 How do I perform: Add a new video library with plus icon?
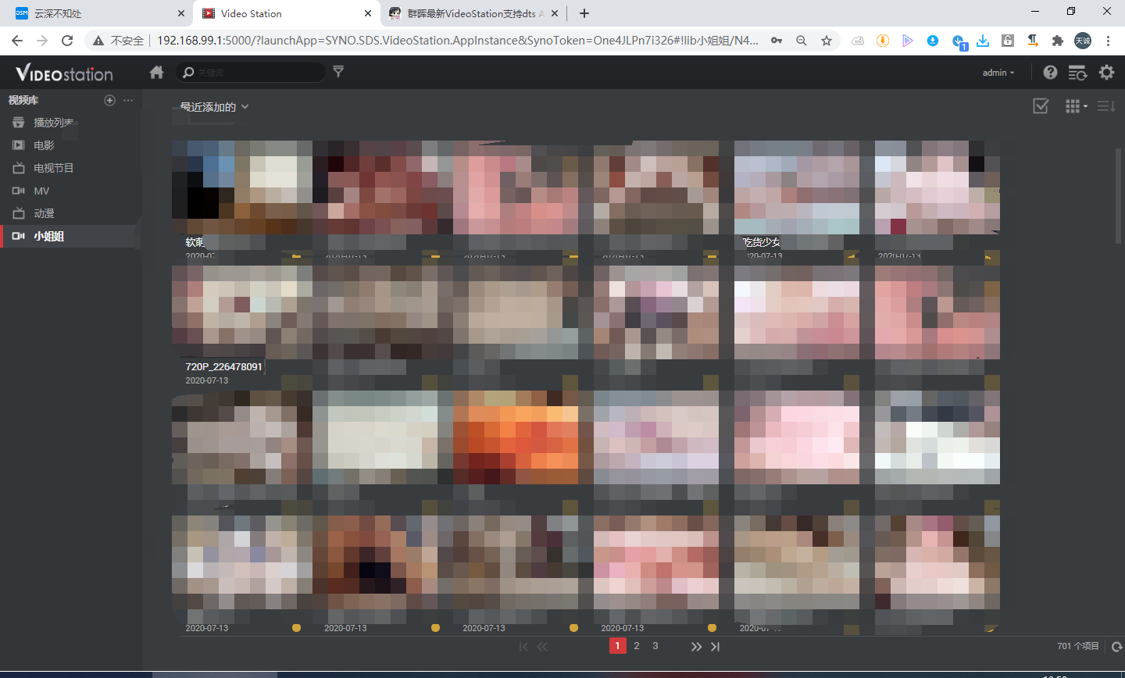[109, 100]
